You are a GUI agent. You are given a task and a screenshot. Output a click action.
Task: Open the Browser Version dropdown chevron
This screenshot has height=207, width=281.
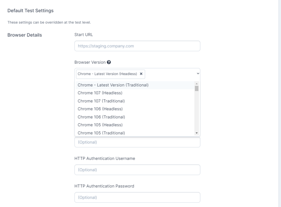[x=198, y=74]
